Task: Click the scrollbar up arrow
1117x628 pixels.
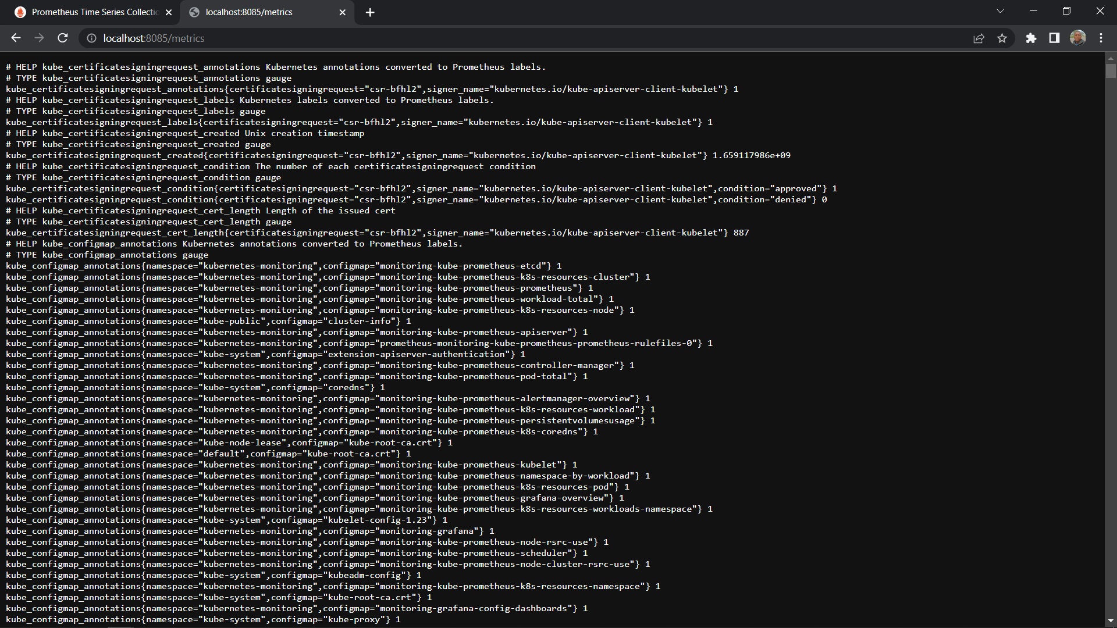Action: (x=1111, y=58)
